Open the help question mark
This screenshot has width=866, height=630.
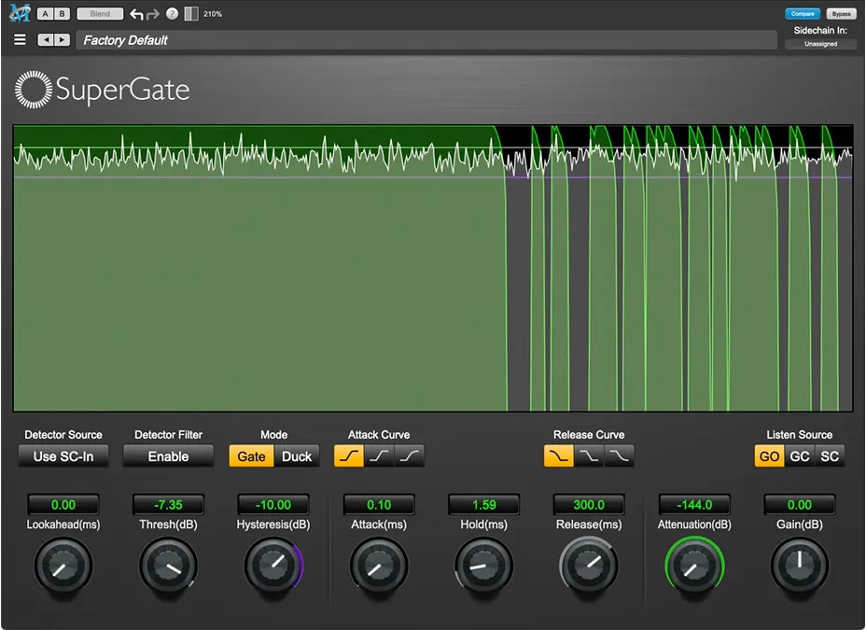[x=173, y=14]
